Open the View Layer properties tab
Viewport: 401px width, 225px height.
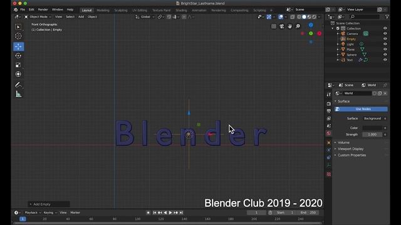pyautogui.click(x=328, y=119)
